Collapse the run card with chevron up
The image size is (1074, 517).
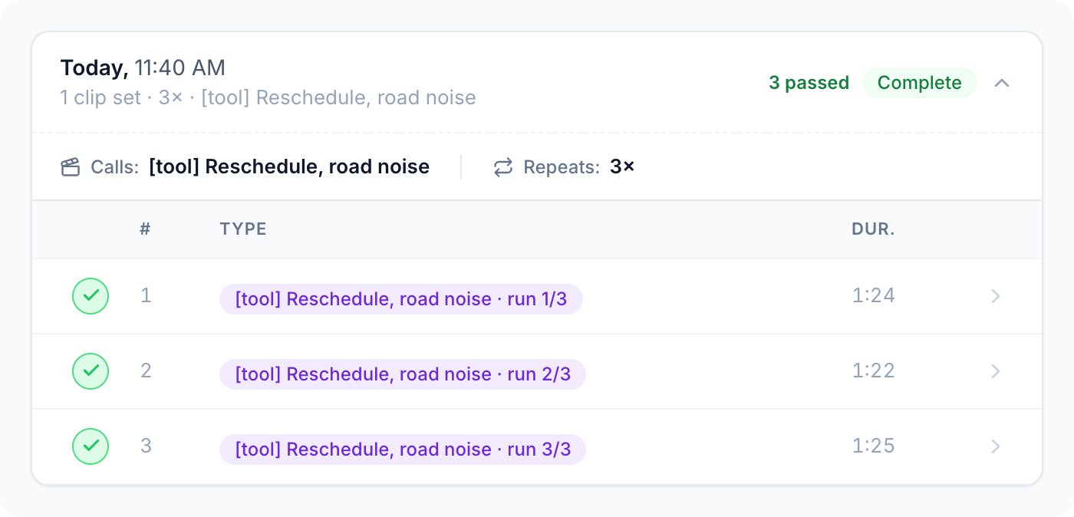pyautogui.click(x=1001, y=84)
